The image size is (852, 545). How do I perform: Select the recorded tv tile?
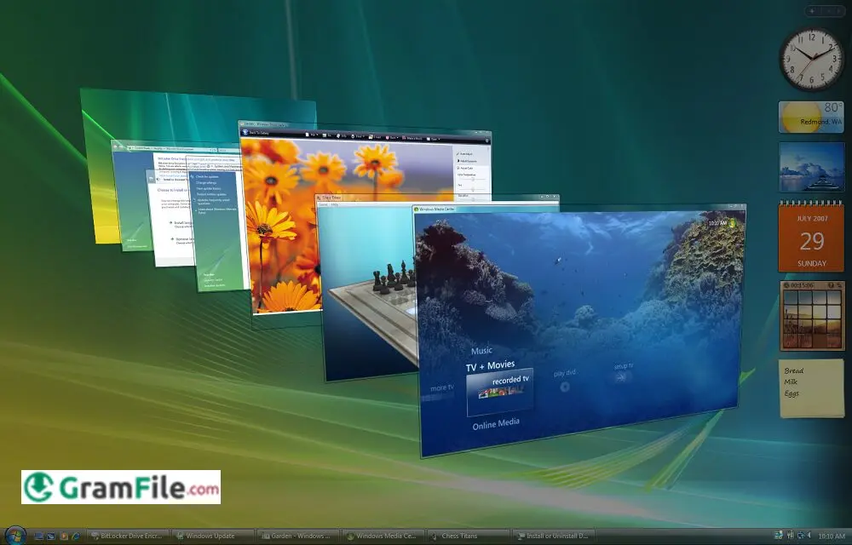pos(499,387)
